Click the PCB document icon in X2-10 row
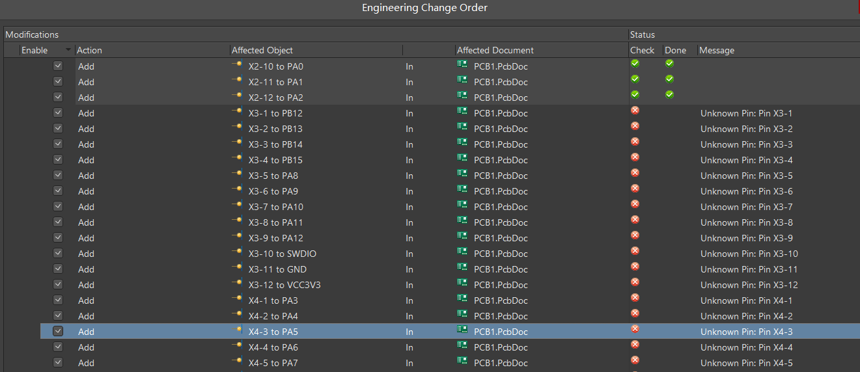Image resolution: width=860 pixels, height=372 pixels. point(462,64)
